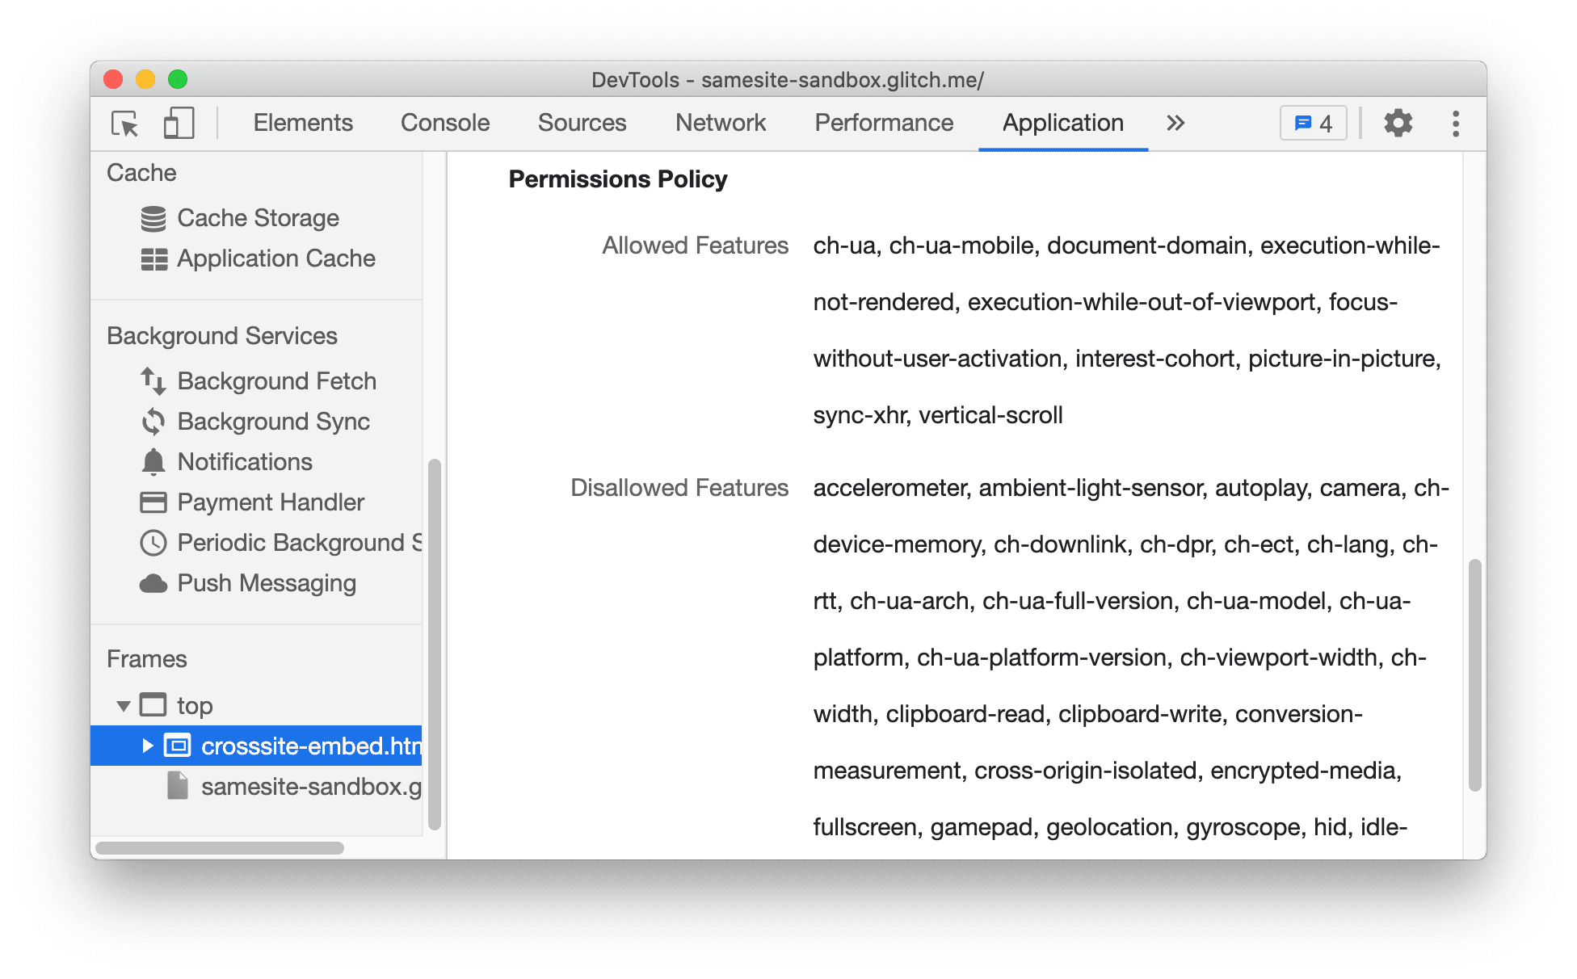The height and width of the screenshot is (979, 1577).
Task: Click the more options kebab icon
Action: click(x=1457, y=123)
